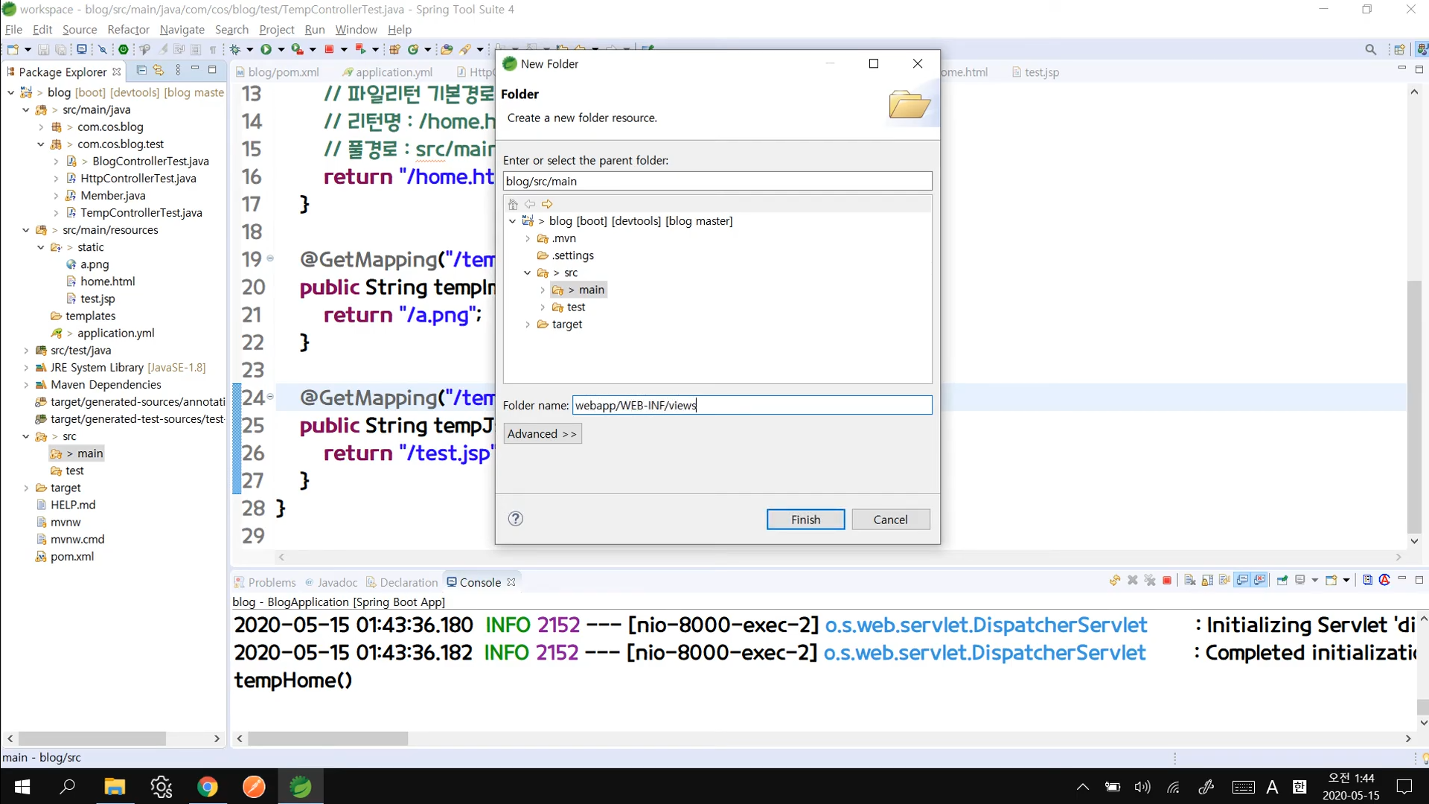
Task: Switch to the Problems tab
Action: click(271, 582)
